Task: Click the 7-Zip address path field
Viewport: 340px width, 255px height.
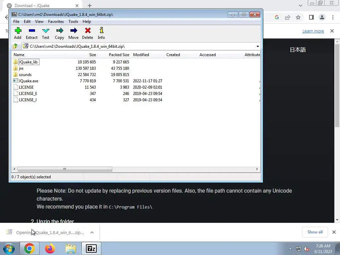Action: pyautogui.click(x=141, y=46)
